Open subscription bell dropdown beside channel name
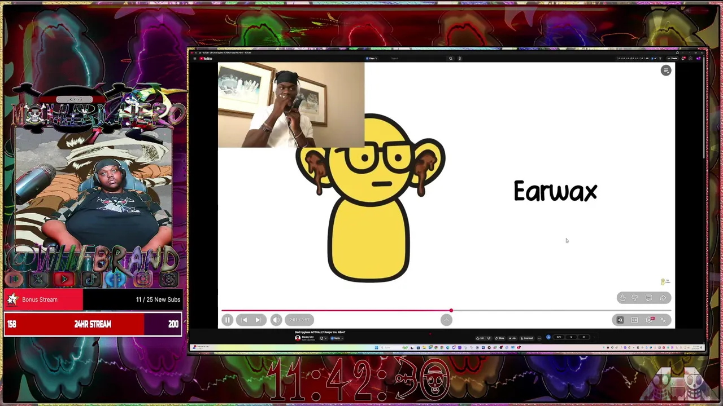Image resolution: width=723 pixels, height=406 pixels. [x=323, y=338]
